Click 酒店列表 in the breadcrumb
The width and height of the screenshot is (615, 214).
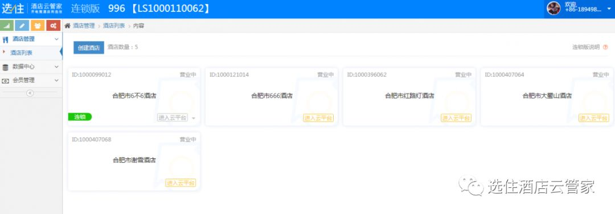(x=114, y=26)
